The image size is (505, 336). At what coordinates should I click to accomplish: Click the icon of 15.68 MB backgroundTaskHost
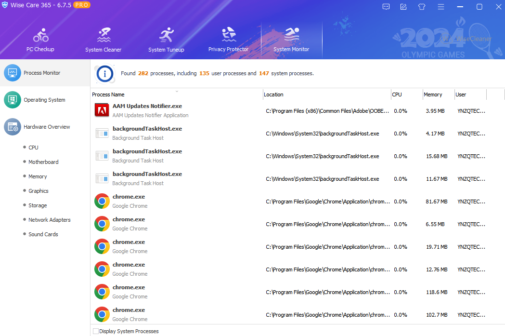102,156
